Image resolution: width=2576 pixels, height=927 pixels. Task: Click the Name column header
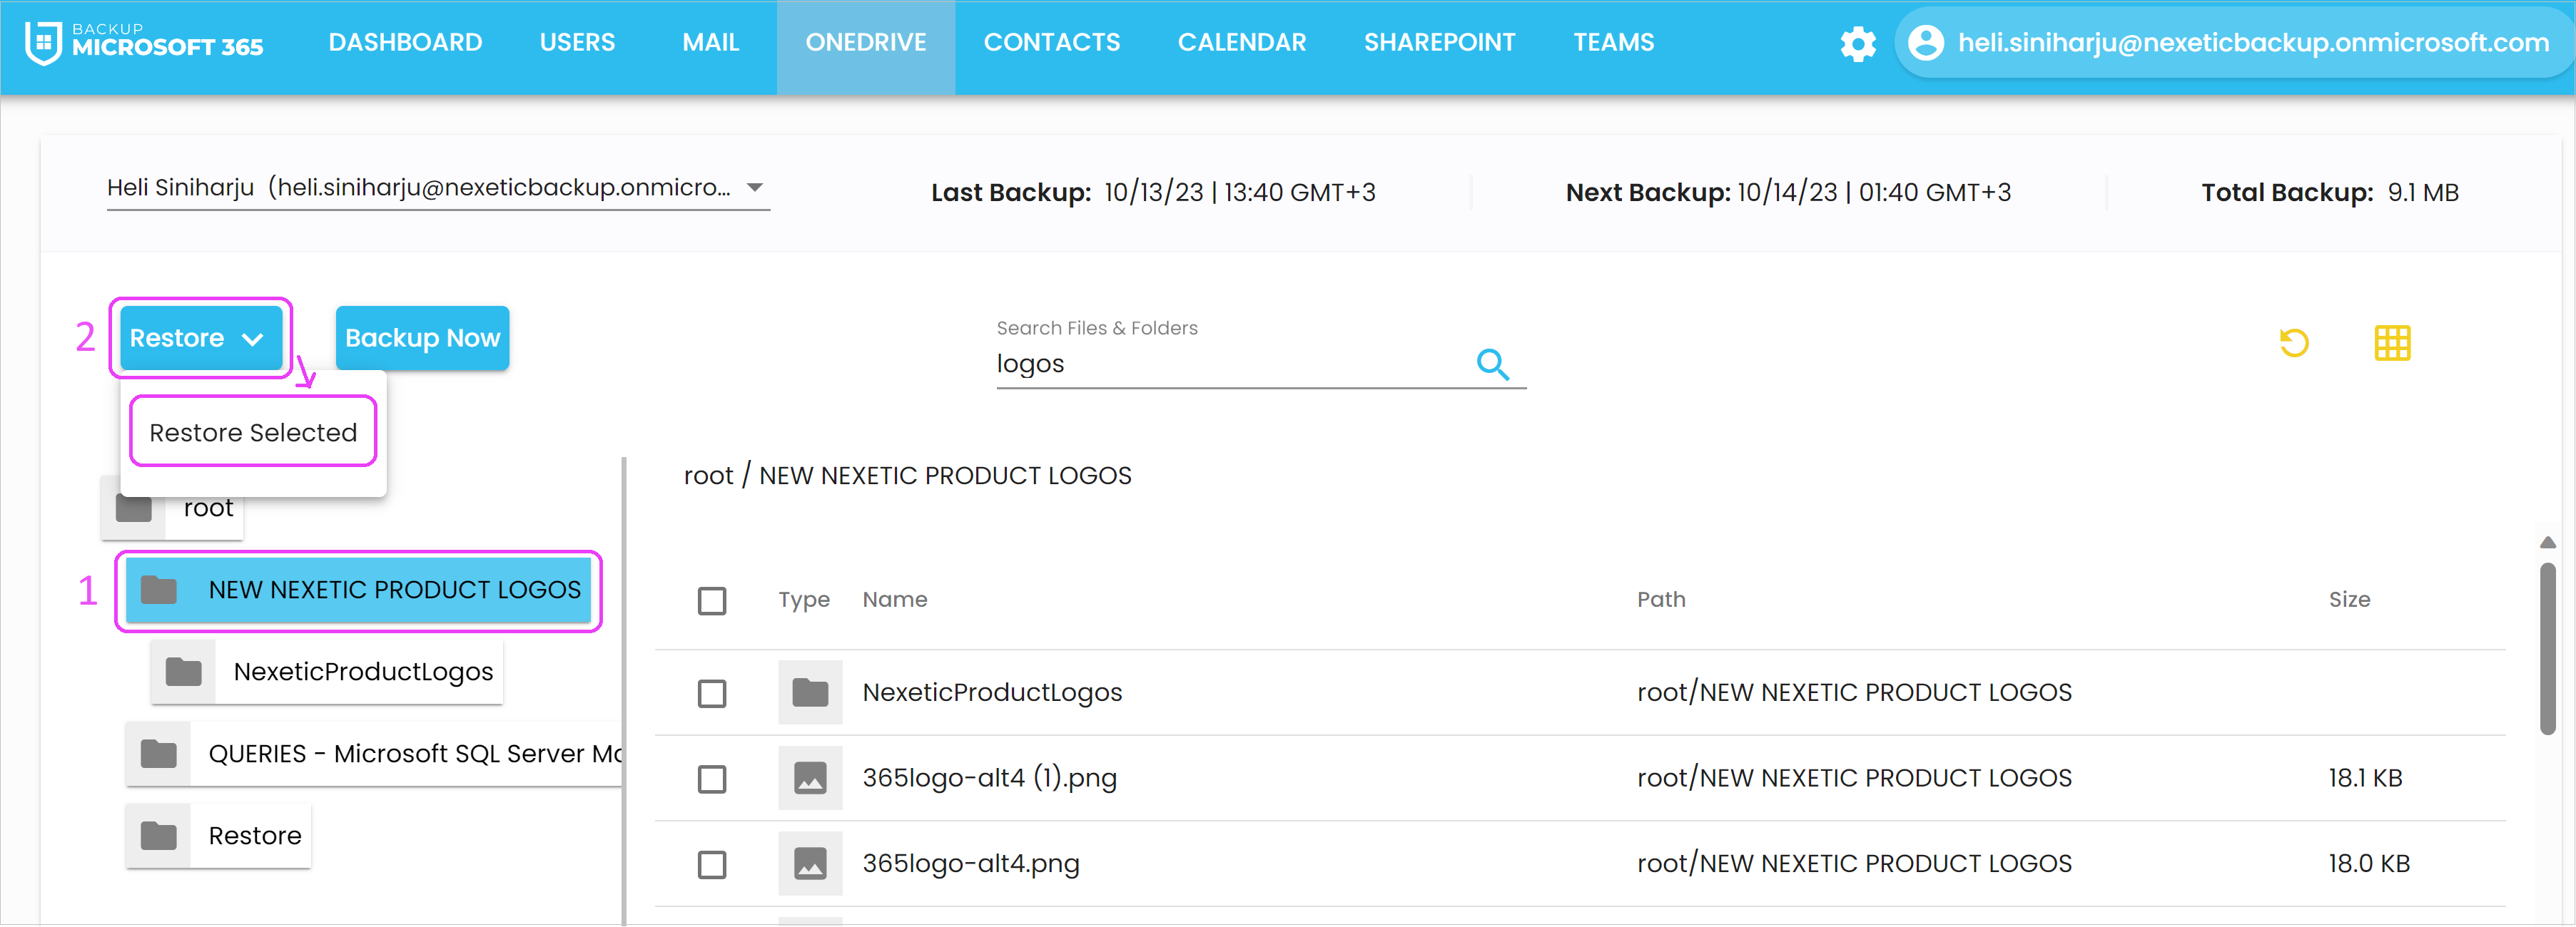(x=895, y=600)
